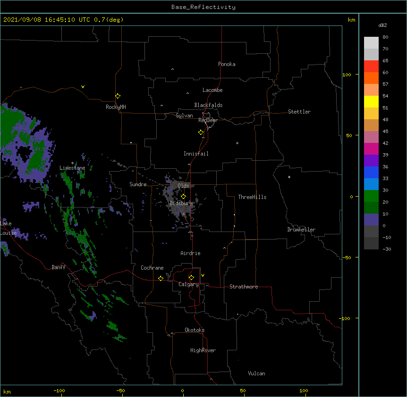Click the Strathmore town label
407x397 pixels.
pyautogui.click(x=244, y=287)
